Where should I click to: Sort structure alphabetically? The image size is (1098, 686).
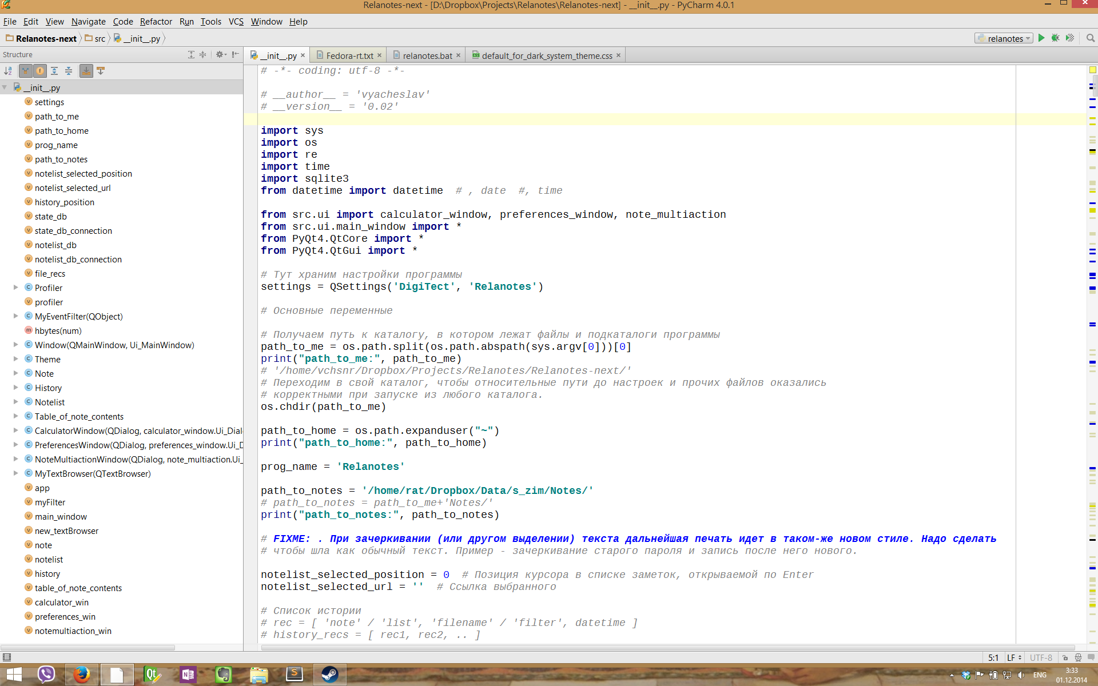point(8,71)
